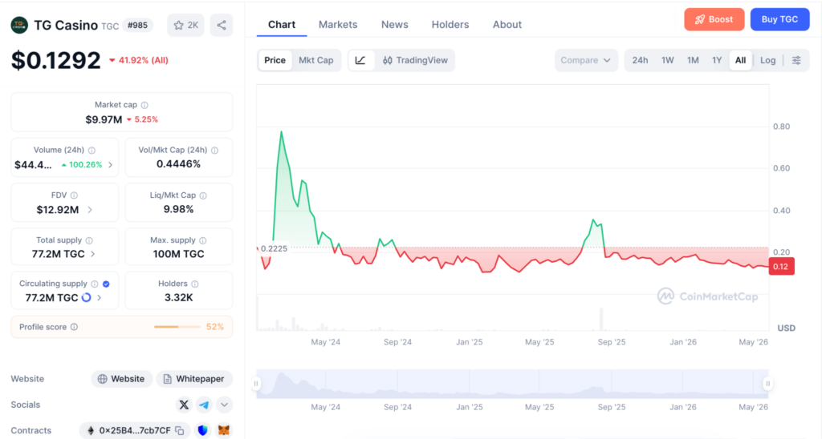Click the Liq/Mkt Cap info icon
Screen dimensions: 822x439
point(203,195)
